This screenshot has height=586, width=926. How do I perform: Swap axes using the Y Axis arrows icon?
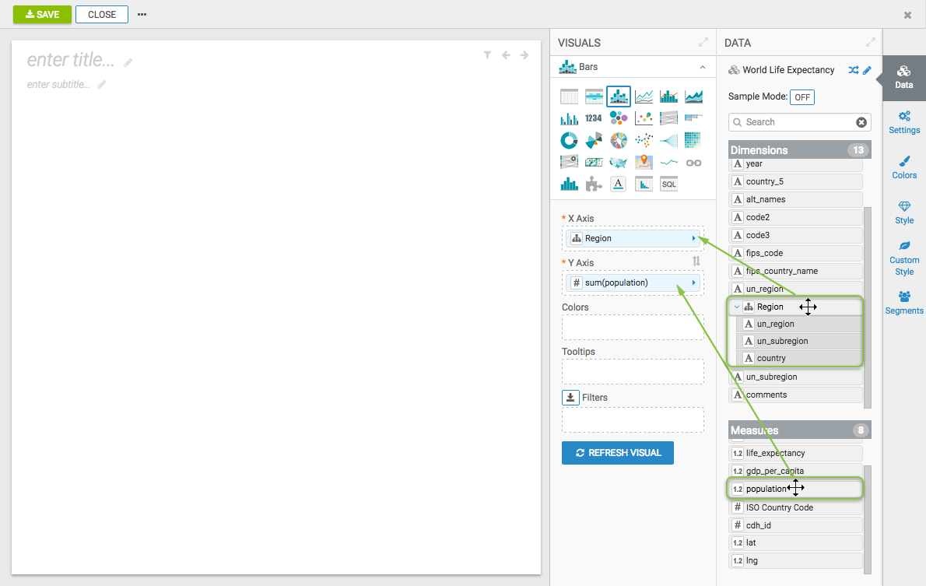(x=696, y=262)
